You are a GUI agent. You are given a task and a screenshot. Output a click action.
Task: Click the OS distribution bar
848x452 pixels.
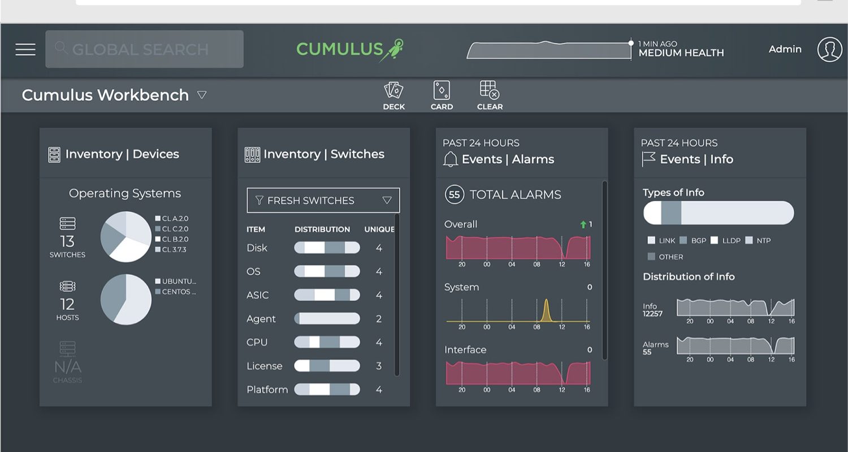pos(327,271)
